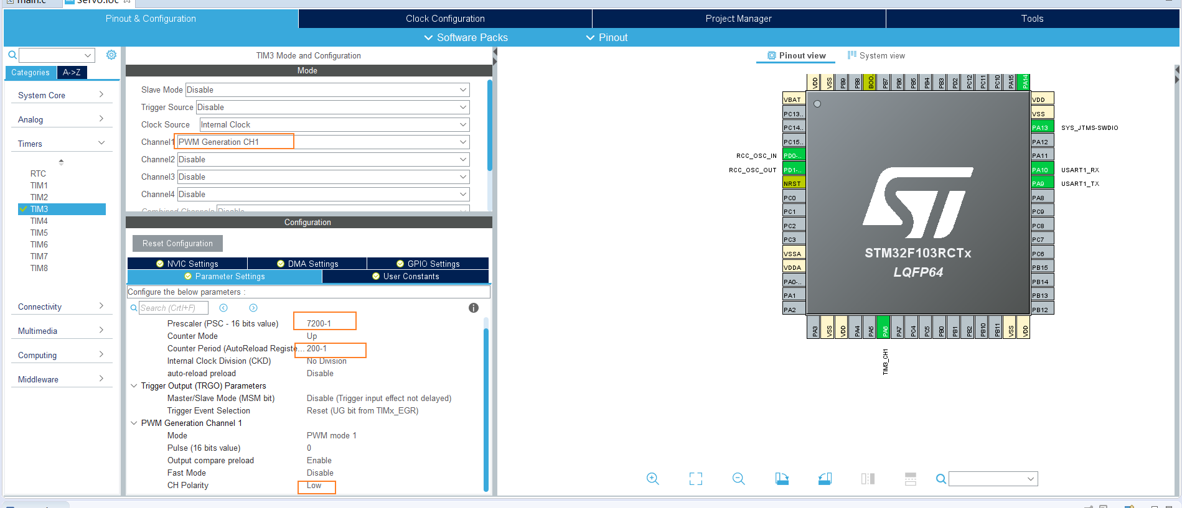Switch to System view
This screenshot has height=508, width=1182.
click(876, 55)
